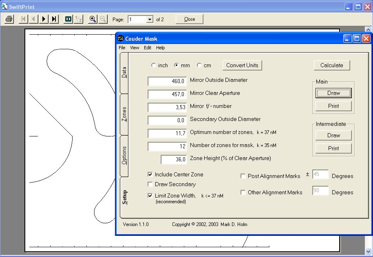Close the SwiftPrint preview with Close button
Image resolution: width=373 pixels, height=257 pixels.
coord(190,19)
